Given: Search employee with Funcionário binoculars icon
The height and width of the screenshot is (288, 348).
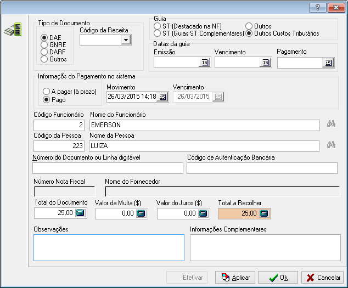Looking at the screenshot, I should 331,125.
